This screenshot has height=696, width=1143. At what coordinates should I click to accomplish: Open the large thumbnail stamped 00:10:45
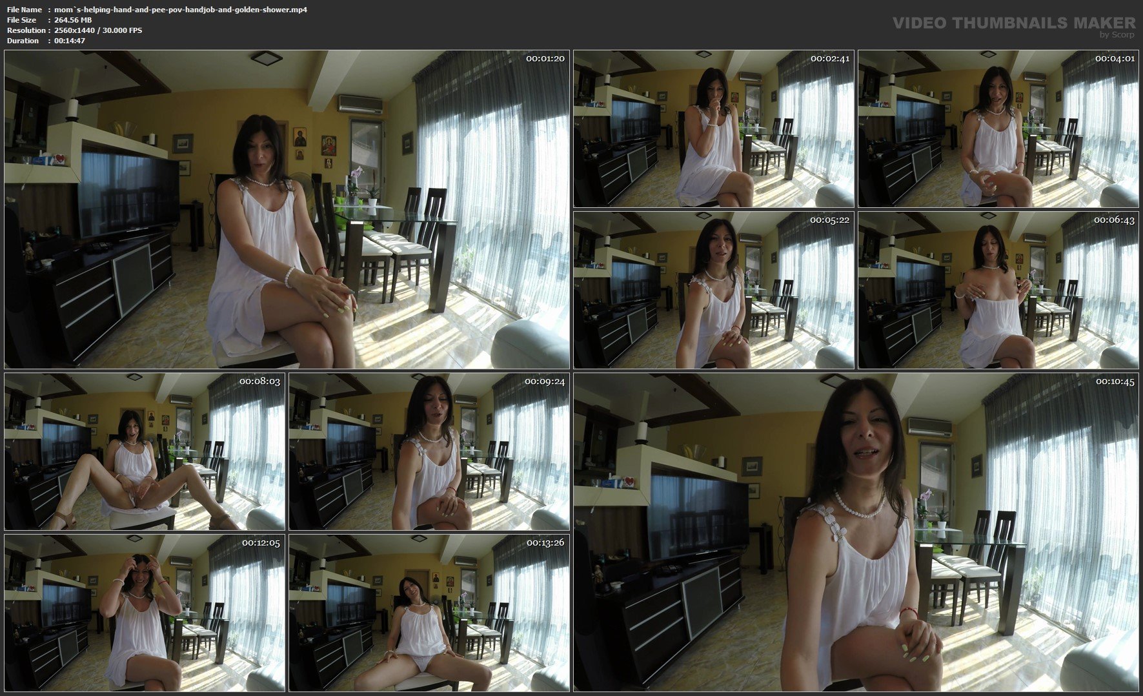856,532
